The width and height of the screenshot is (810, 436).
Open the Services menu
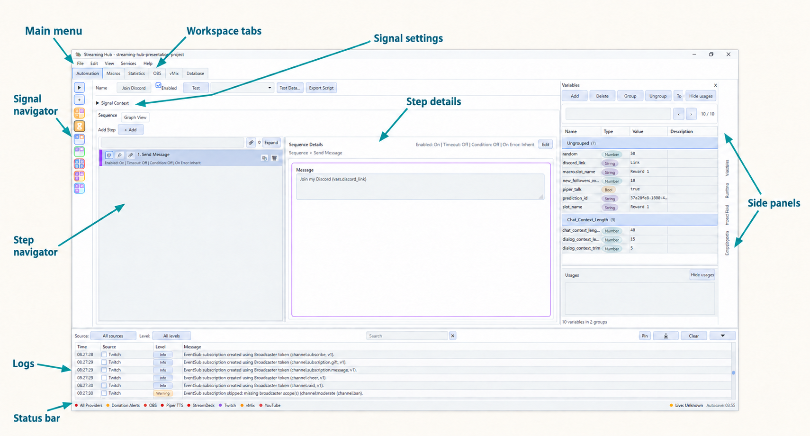[x=128, y=64]
